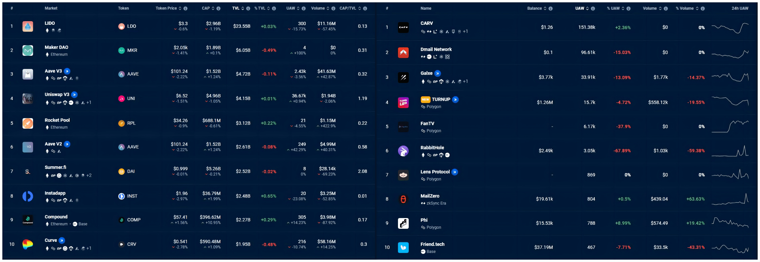Click the zkSync Era chain label under MailZero
This screenshot has width=760, height=262.
tap(436, 203)
